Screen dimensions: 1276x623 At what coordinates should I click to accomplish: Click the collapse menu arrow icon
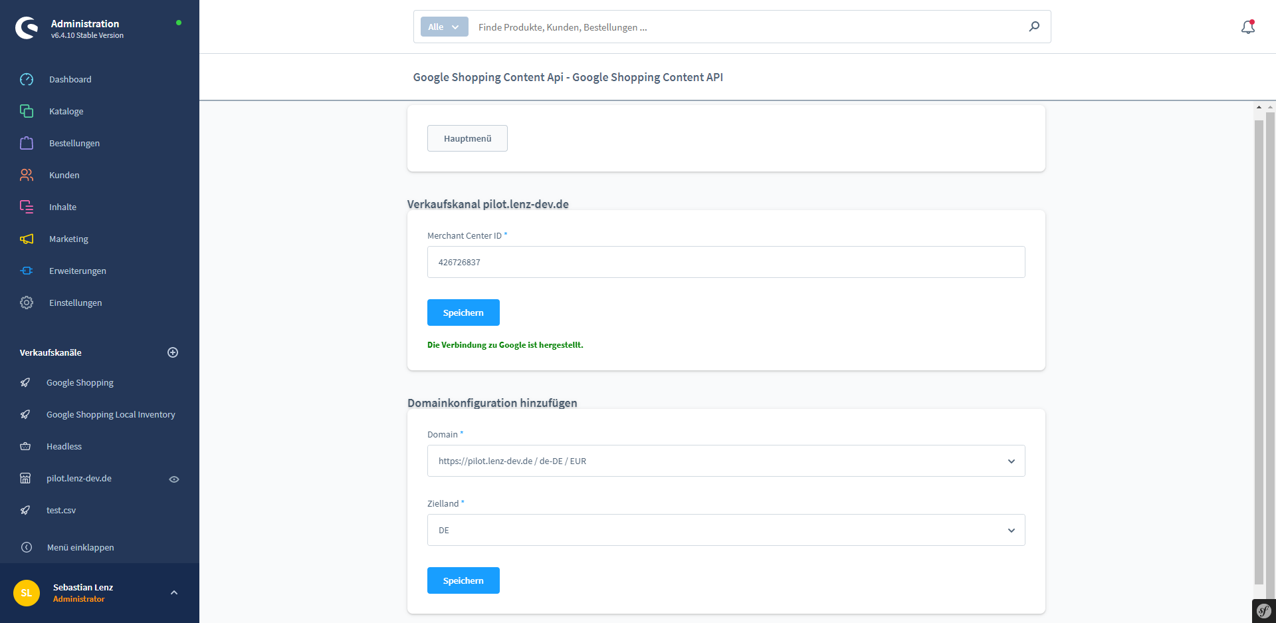pos(27,547)
